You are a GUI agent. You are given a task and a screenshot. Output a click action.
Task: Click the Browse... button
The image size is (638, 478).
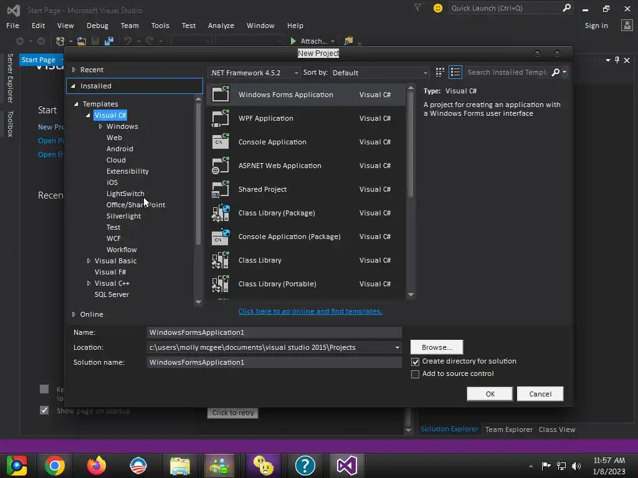tap(437, 347)
